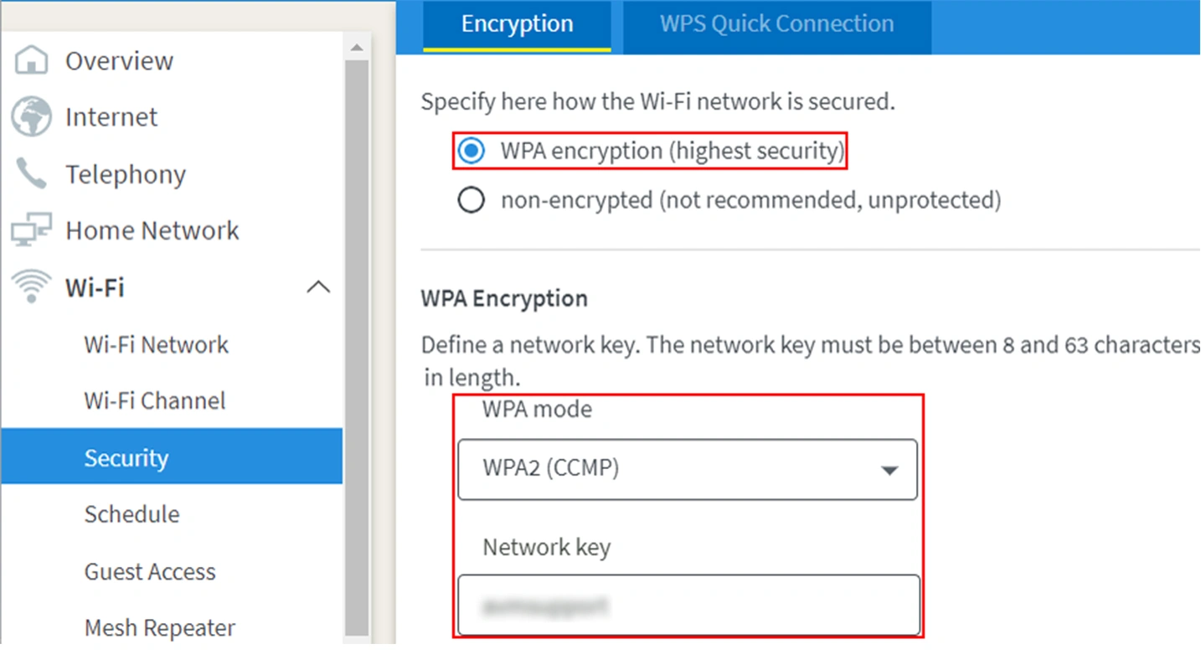Collapse the Wi-Fi menu section

coord(318,286)
